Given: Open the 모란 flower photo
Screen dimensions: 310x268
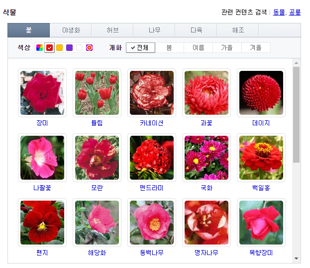Looking at the screenshot, I should point(97,158).
